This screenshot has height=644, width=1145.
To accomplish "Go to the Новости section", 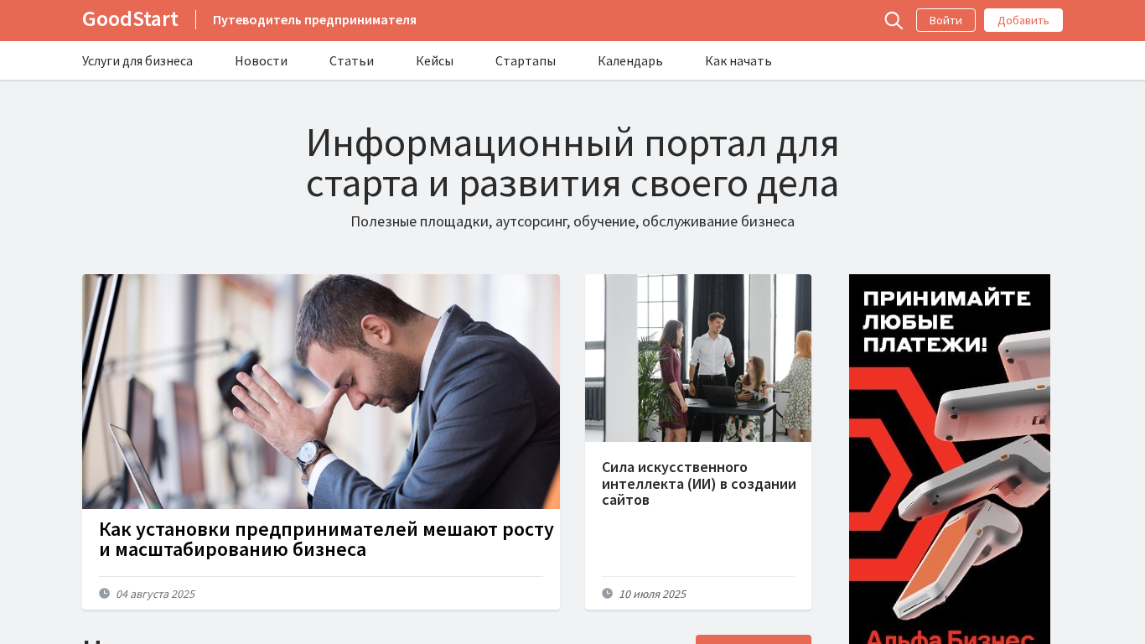I will 261,60.
